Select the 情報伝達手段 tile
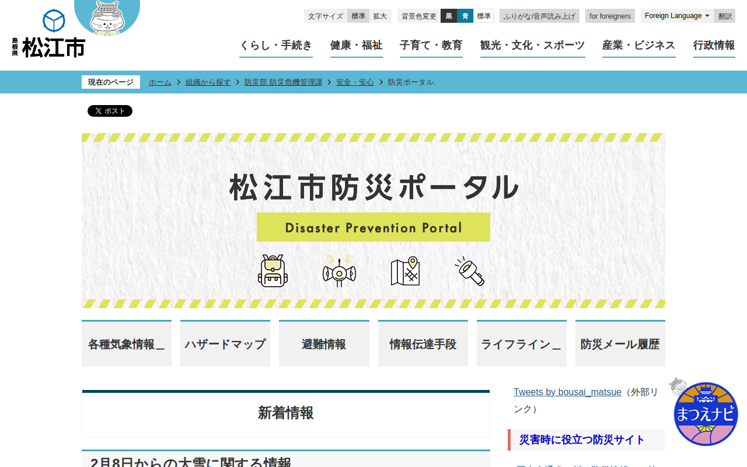 pos(423,343)
